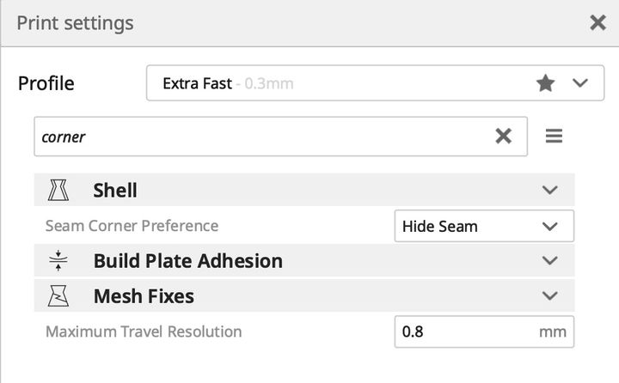This screenshot has height=383, width=619.
Task: Click the Build Plate Adhesion icon
Action: coord(59,260)
